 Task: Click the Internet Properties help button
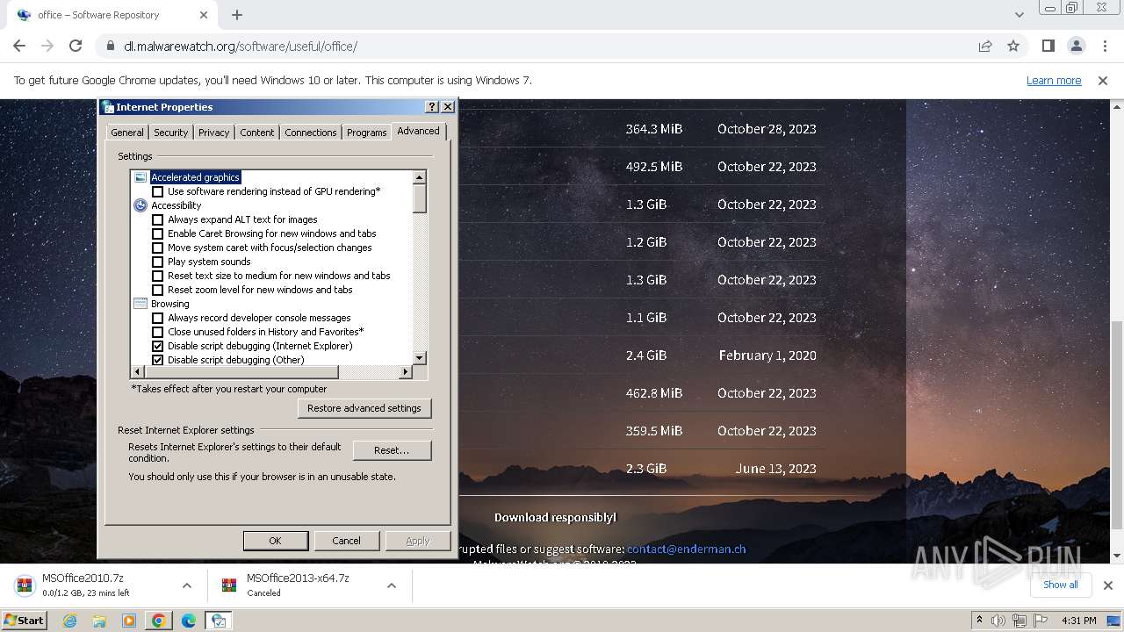tap(432, 106)
